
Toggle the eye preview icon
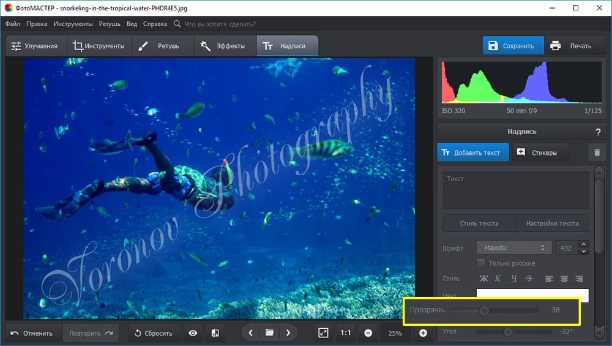click(x=193, y=333)
